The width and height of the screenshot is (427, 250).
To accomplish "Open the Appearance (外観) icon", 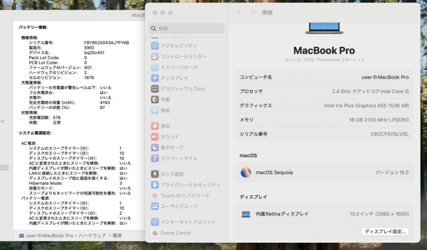I will pyautogui.click(x=155, y=100).
